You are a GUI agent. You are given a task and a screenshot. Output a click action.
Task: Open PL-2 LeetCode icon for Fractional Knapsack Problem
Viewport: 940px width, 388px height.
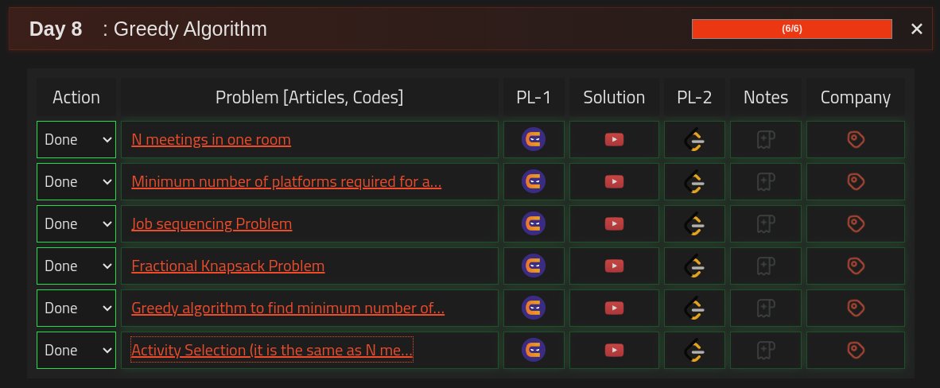tap(694, 266)
